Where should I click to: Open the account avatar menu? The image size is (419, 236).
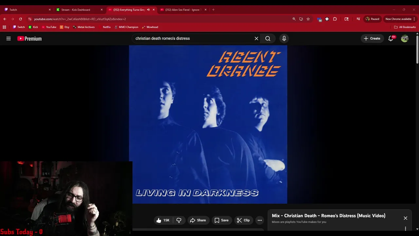(405, 38)
